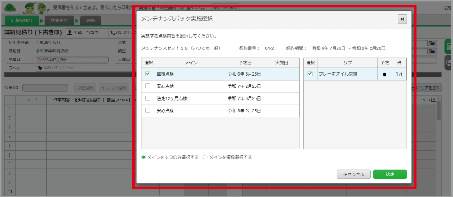Image resolution: width=453 pixels, height=197 pixels.
Task: Click the lower folder icon on right
Action: coord(432,51)
